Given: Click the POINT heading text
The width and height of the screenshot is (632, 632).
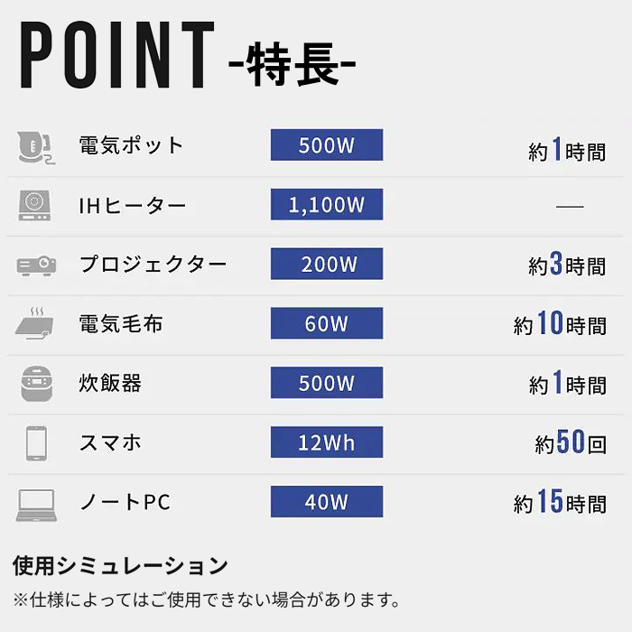Looking at the screenshot, I should 117,55.
